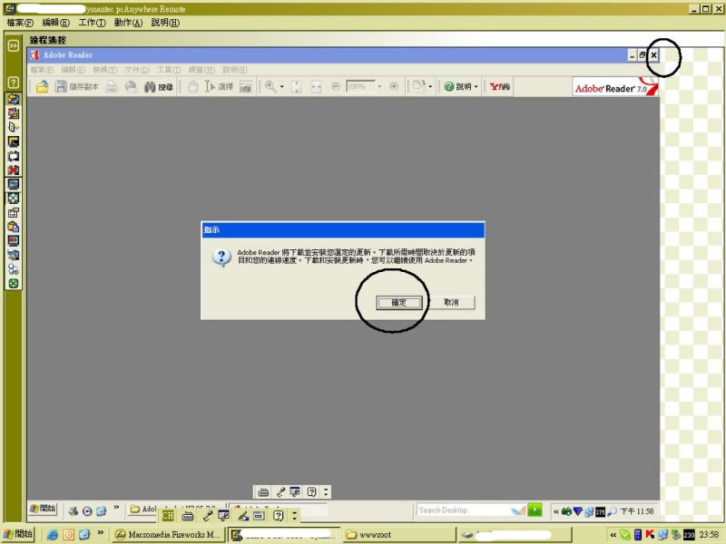The image size is (726, 544).
Task: Click the Zoom Out minus icon
Action: [336, 86]
